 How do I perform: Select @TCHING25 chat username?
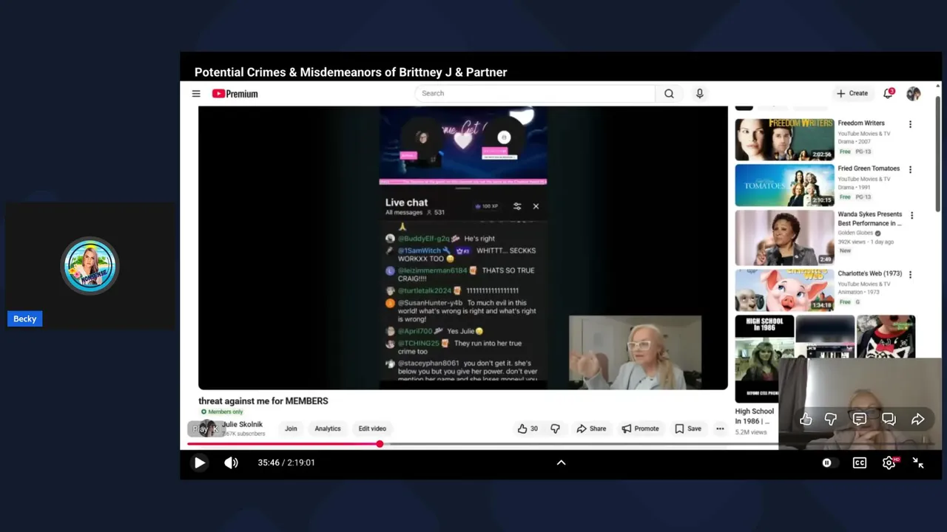tap(419, 344)
